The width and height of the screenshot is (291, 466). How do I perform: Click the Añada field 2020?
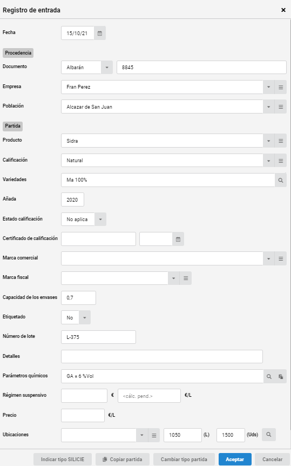coord(73,199)
